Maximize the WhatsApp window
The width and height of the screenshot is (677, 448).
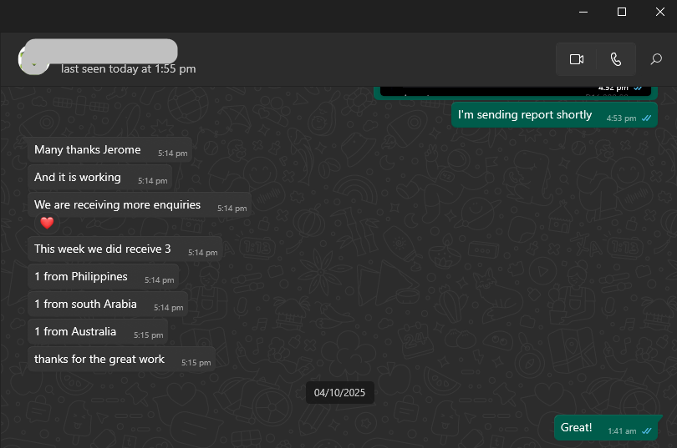[x=622, y=12]
